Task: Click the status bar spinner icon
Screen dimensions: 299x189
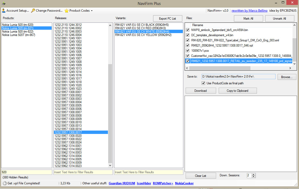Action: (5, 184)
